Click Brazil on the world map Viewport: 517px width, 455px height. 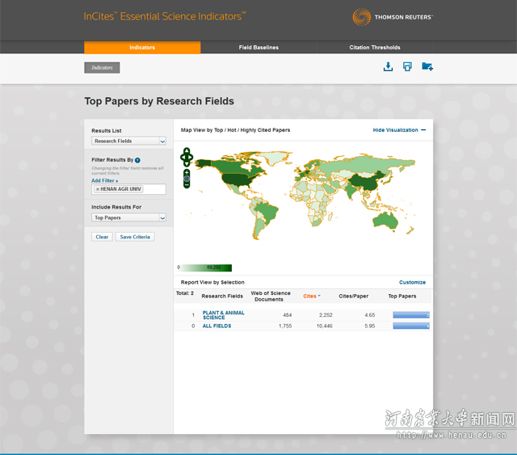click(267, 213)
